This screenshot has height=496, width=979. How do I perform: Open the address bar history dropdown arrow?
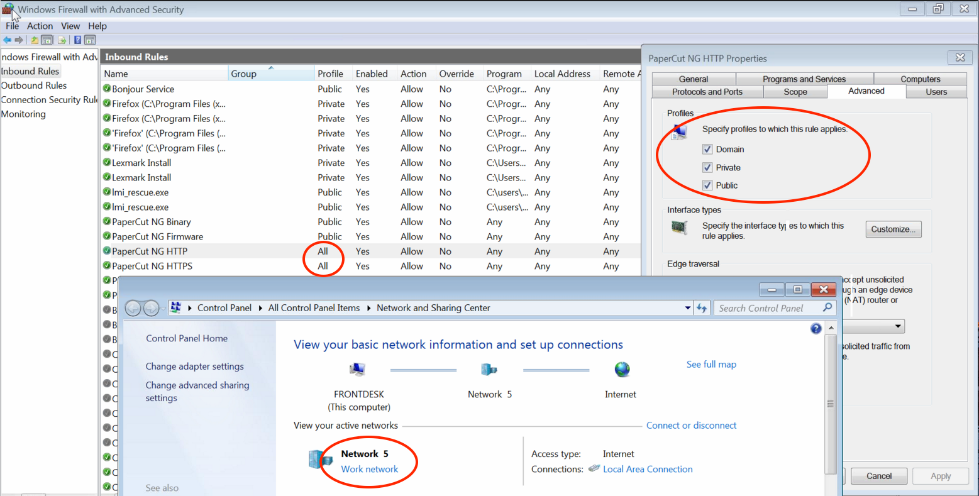[x=687, y=308]
